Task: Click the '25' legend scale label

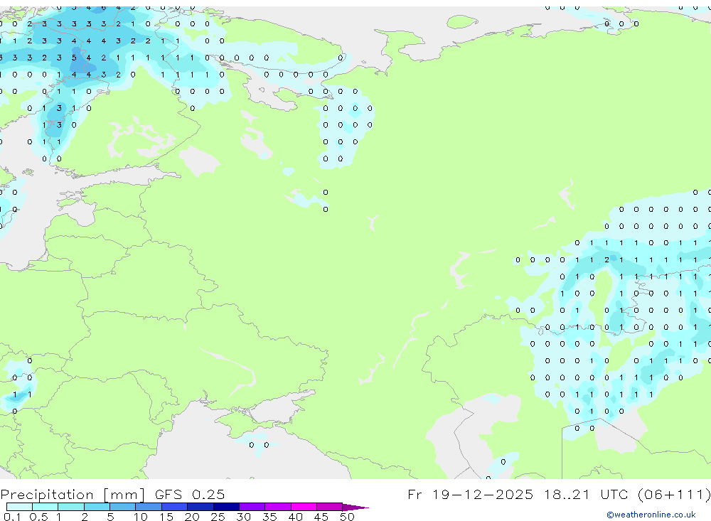Action: point(218,517)
